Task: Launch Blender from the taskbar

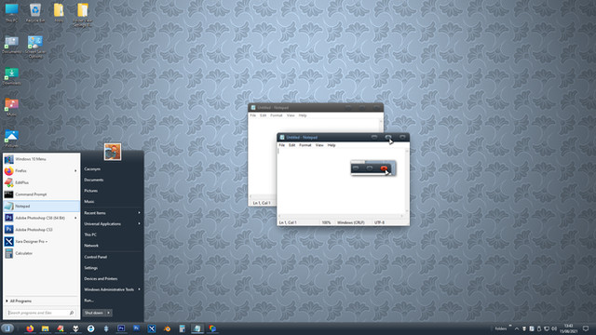Action: 167,328
